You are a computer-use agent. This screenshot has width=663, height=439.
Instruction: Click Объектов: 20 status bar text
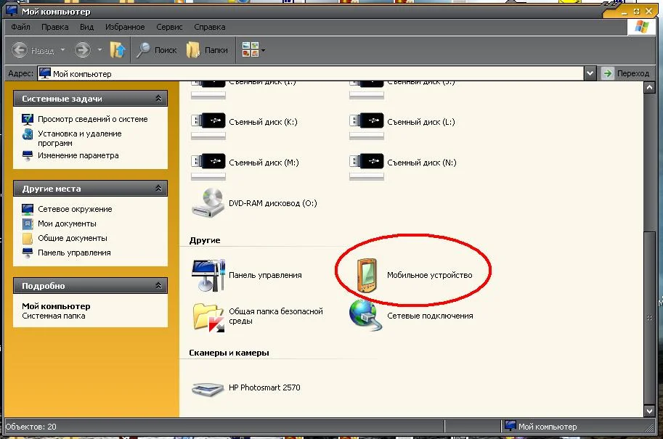pos(31,427)
